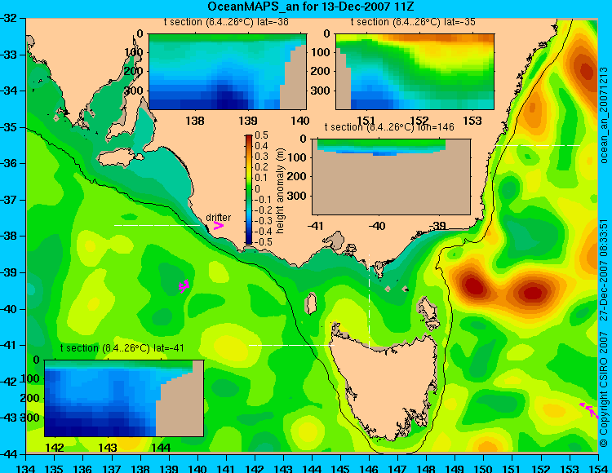
Task: Click the lon=146 temperature section plot
Action: (392, 177)
